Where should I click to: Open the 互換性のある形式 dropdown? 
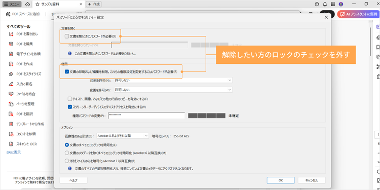click(x=123, y=136)
